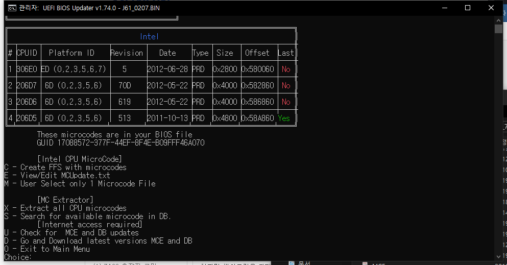Click the cmd console icon in title bar

[12, 8]
